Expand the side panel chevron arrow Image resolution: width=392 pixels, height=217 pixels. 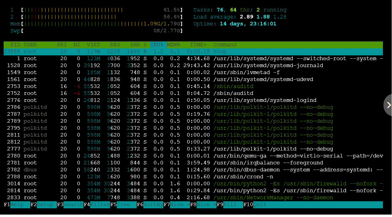(388, 105)
